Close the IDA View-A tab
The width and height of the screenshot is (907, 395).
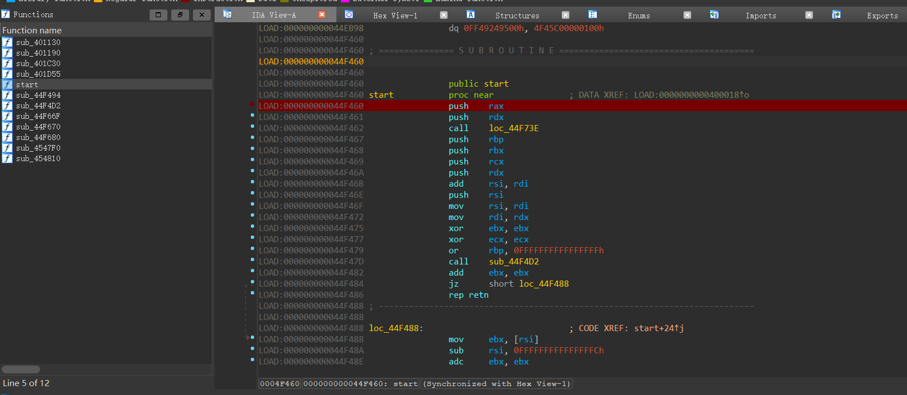tap(322, 15)
